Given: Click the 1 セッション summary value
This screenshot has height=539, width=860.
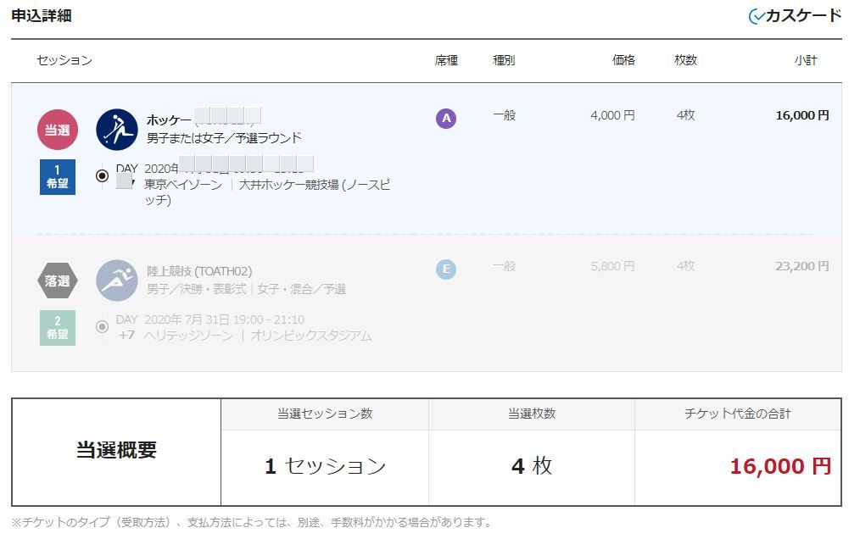Looking at the screenshot, I should tap(325, 466).
